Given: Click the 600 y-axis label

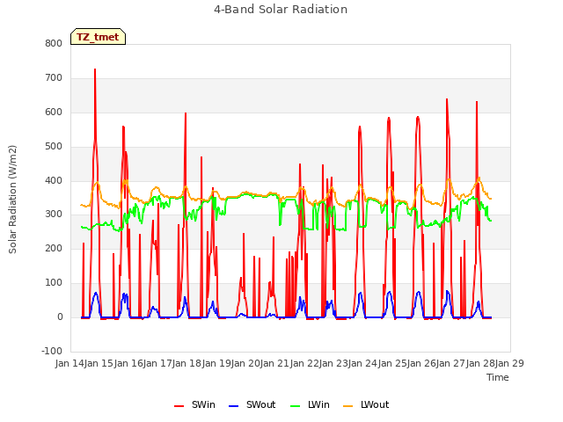Looking at the screenshot, I should coord(54,112).
